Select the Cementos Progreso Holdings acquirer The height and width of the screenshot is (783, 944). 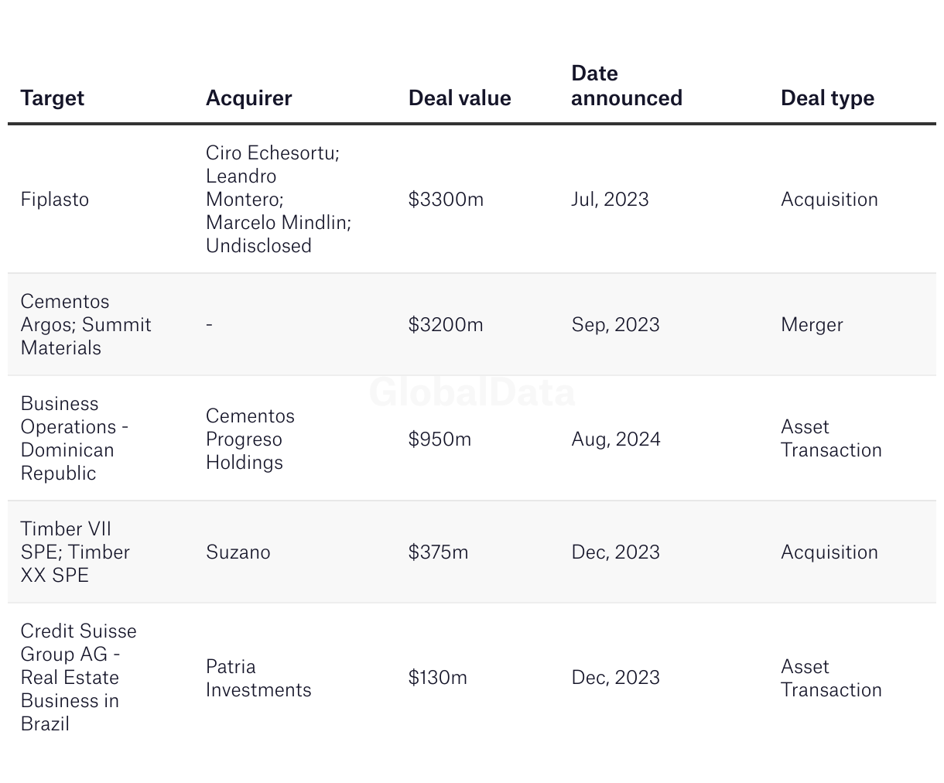click(250, 439)
